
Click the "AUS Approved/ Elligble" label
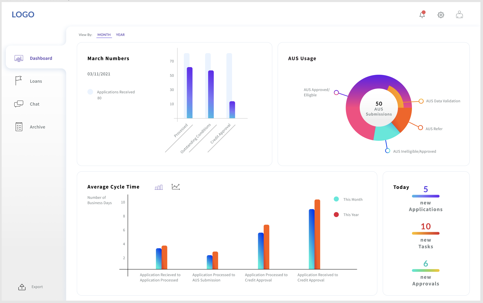[x=317, y=92]
